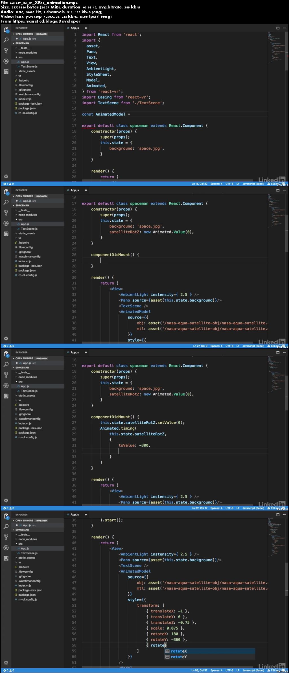
Task: Choose rotateX from the autocomplete suggestions
Action: click(x=210, y=651)
